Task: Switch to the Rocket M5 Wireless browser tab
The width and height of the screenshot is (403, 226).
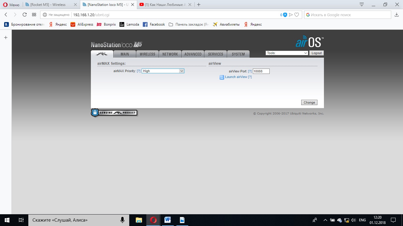Action: [51, 5]
